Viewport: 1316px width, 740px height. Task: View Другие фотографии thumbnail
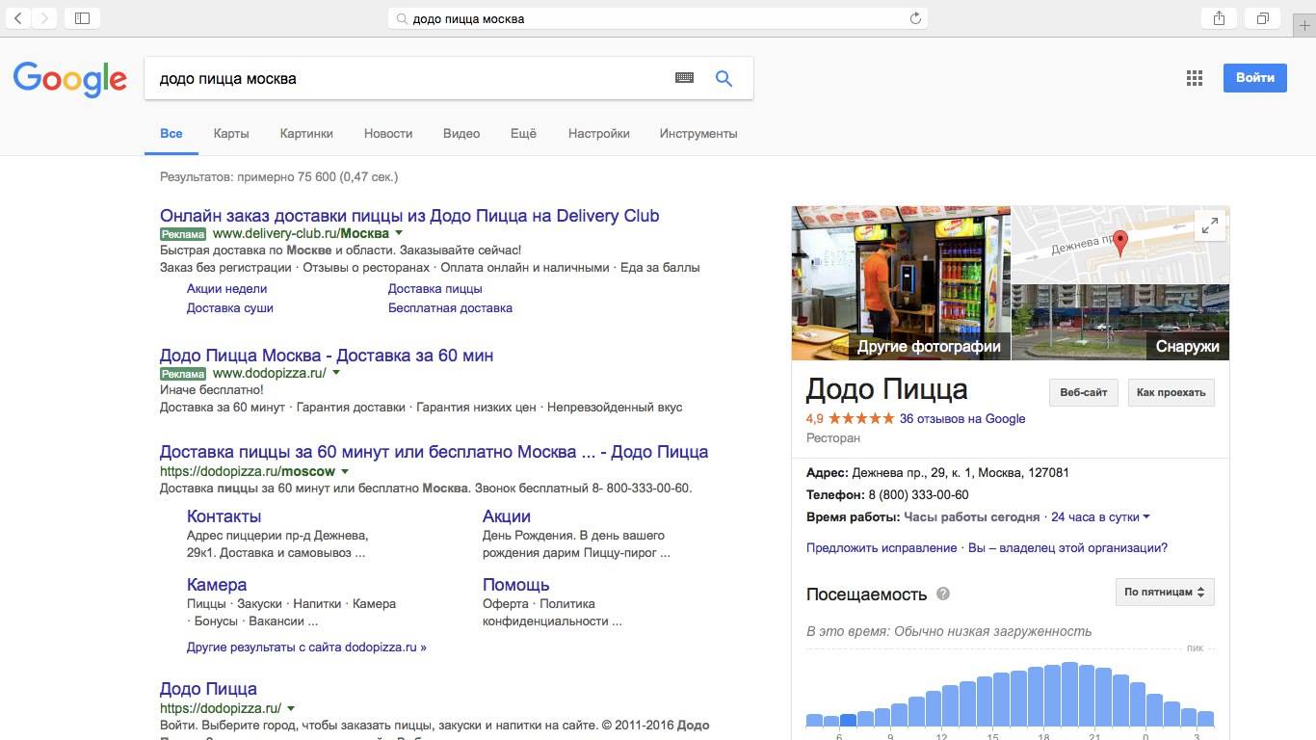(901, 282)
